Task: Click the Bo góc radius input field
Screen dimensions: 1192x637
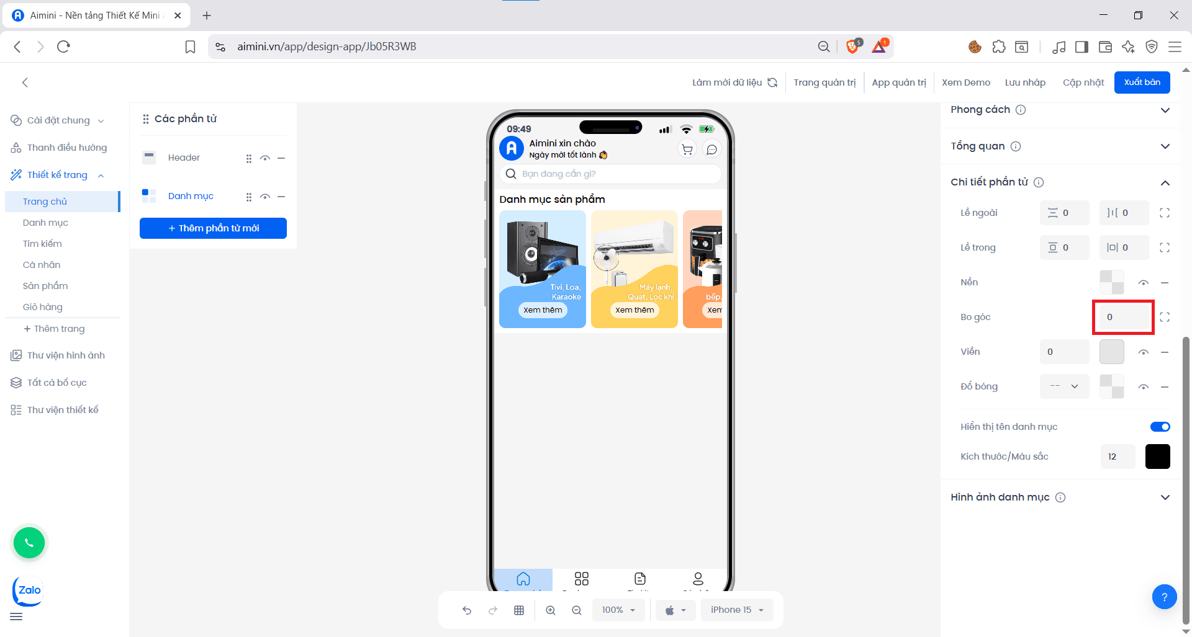Action: pos(1123,317)
